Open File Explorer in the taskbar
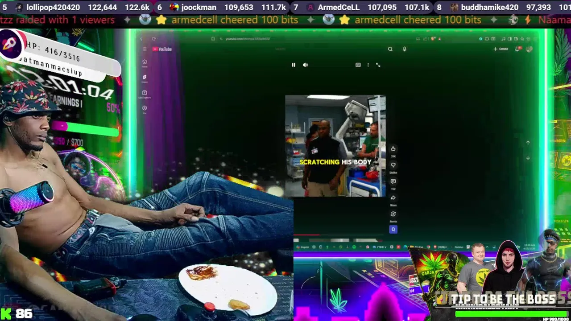Viewport: 571px width, 321px height. pos(417,247)
